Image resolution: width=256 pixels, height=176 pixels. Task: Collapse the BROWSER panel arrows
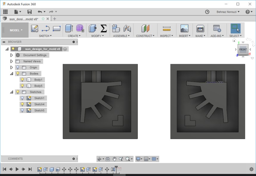pyautogui.click(x=4, y=42)
